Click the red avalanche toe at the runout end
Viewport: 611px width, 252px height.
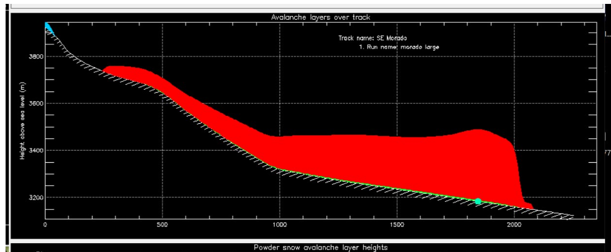click(528, 206)
